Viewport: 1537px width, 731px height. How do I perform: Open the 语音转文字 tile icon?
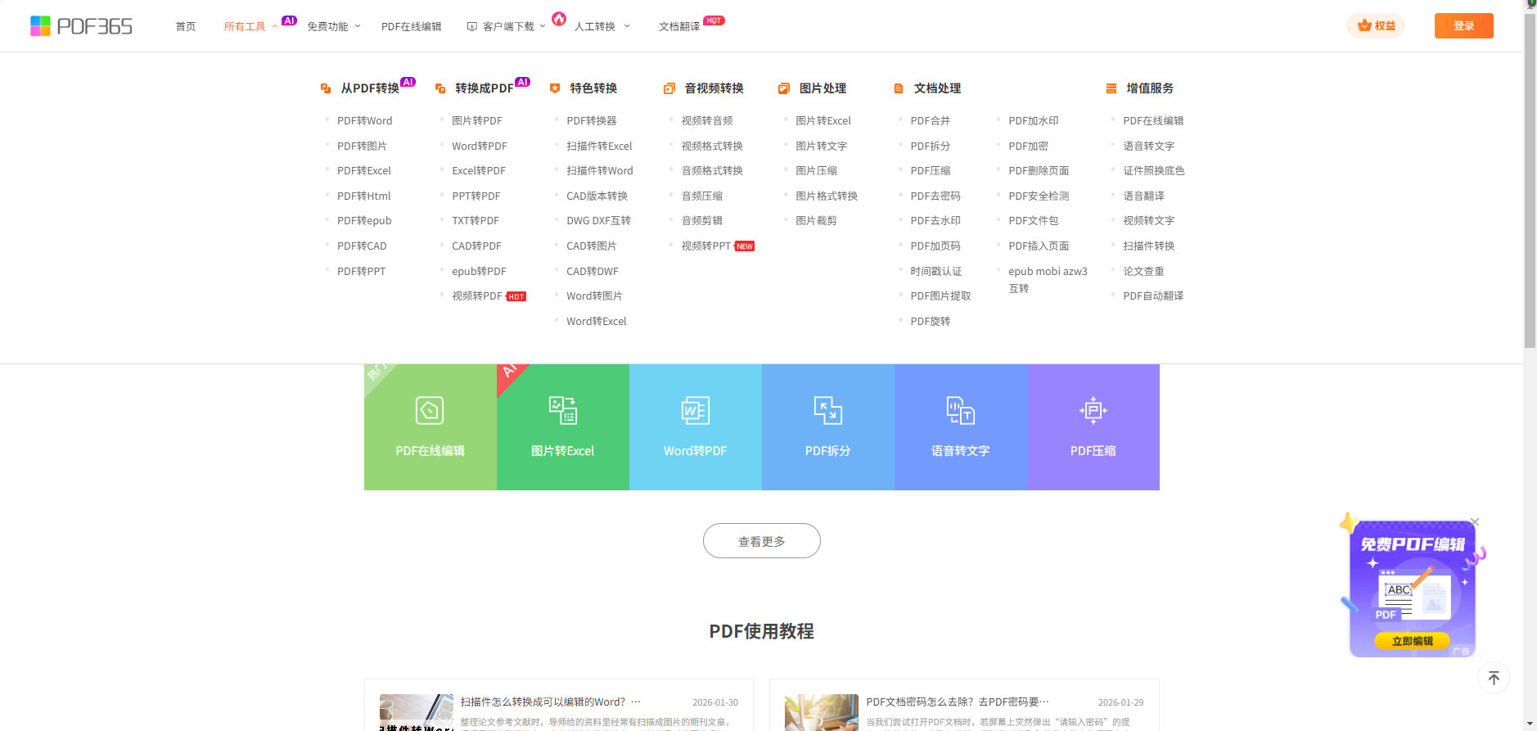(x=960, y=410)
